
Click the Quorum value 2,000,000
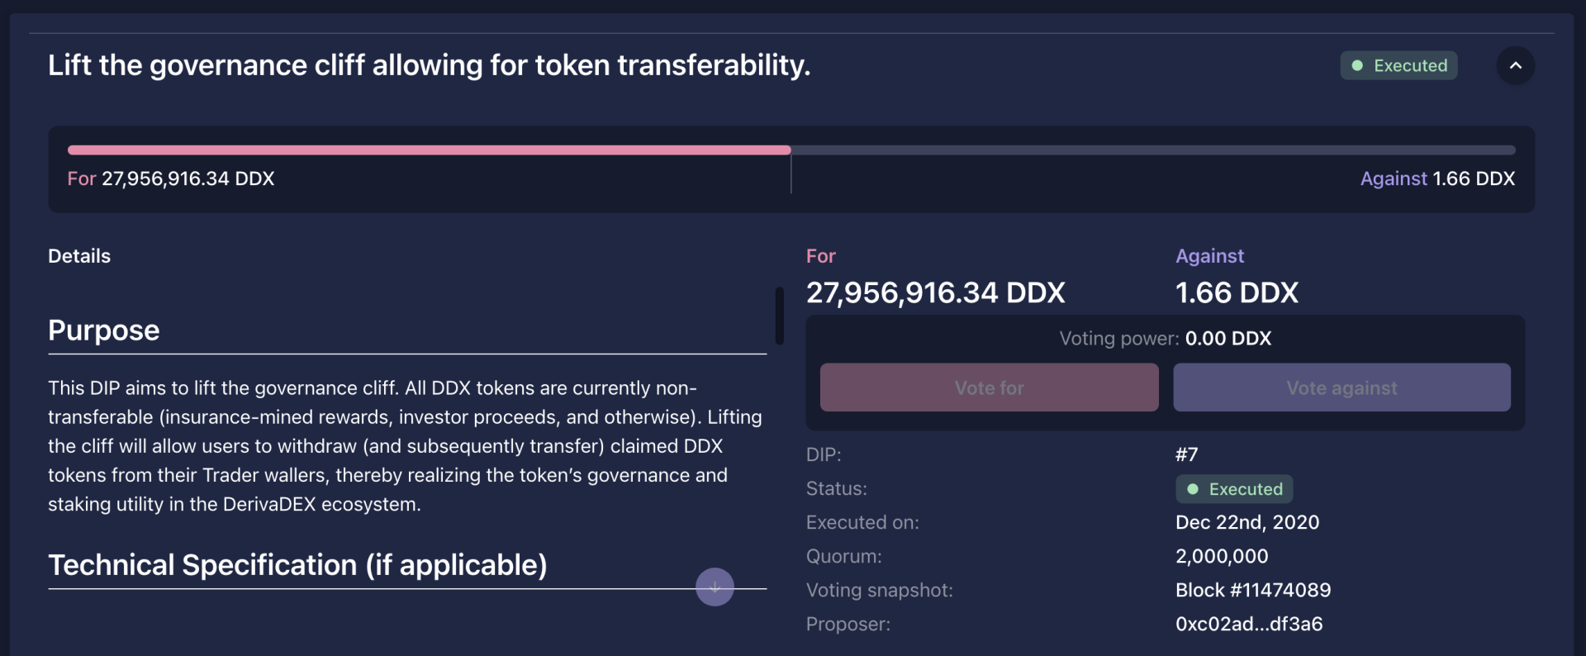[x=1221, y=556]
